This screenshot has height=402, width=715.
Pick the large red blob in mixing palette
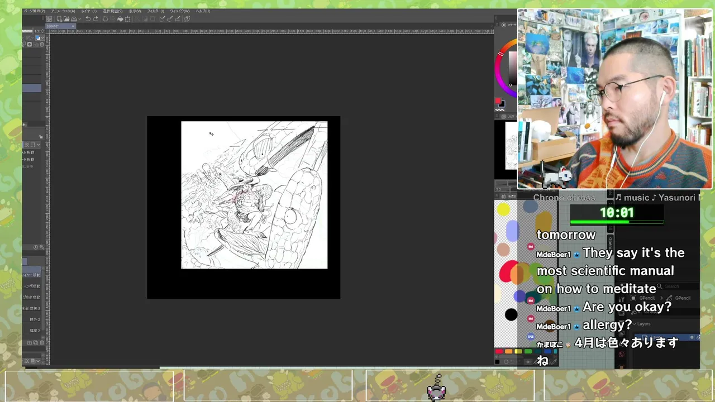point(509,272)
